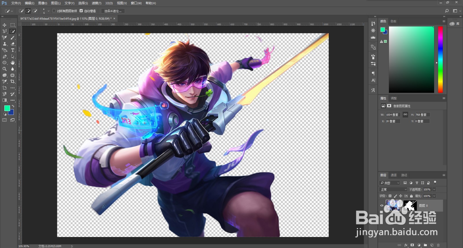This screenshot has height=248, width=463.
Task: Choose New Selection brush mode
Action: click(21, 11)
